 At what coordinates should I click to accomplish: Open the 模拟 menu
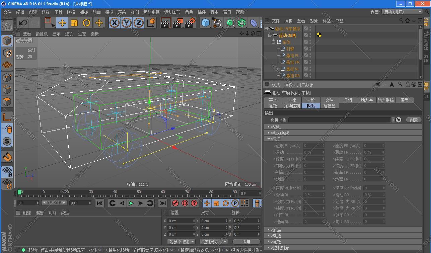109,12
